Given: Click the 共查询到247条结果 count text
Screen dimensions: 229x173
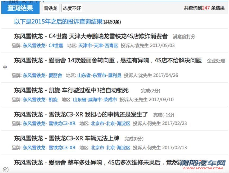Looking at the screenshot, I should [204, 8].
